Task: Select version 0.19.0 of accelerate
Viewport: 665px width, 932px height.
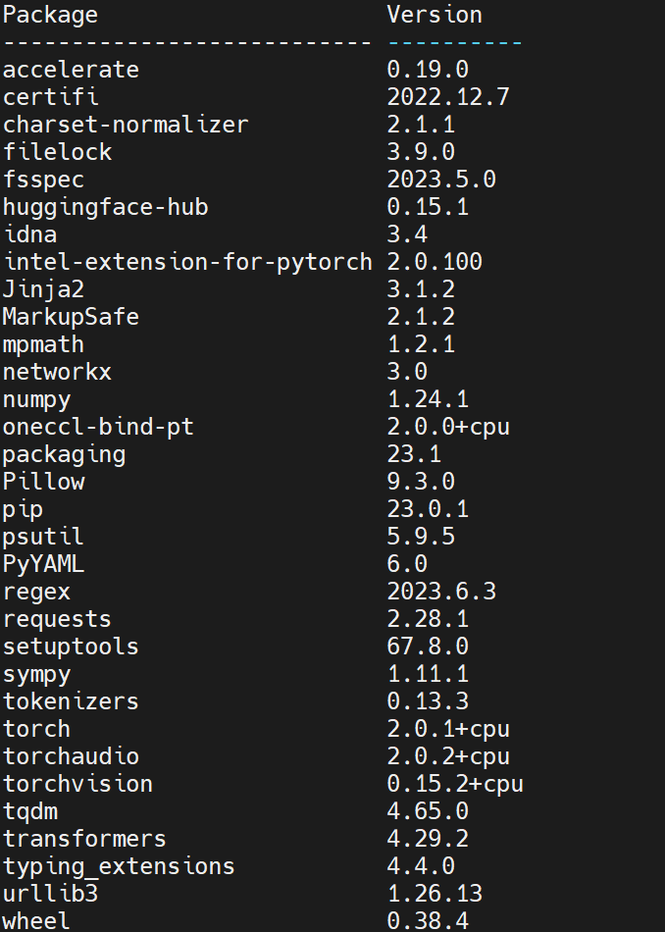Action: [428, 70]
